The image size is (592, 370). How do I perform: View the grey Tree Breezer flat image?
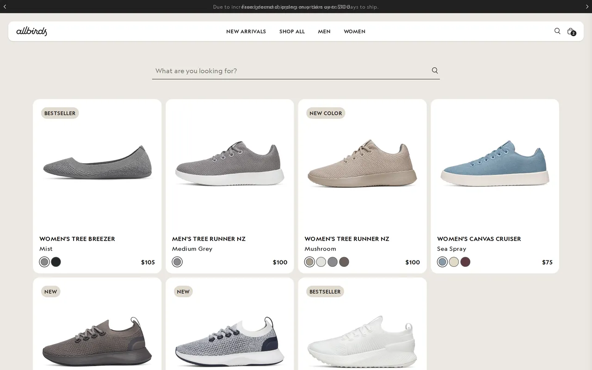tap(97, 163)
